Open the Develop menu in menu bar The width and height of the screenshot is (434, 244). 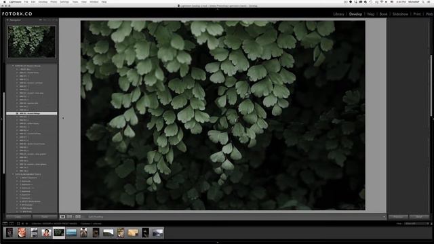pos(43,1)
